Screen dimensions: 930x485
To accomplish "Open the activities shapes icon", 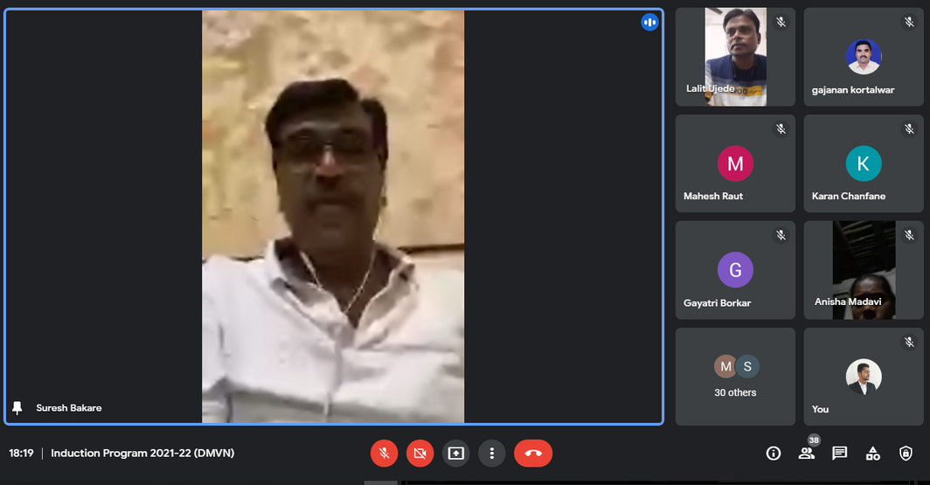I will point(872,454).
